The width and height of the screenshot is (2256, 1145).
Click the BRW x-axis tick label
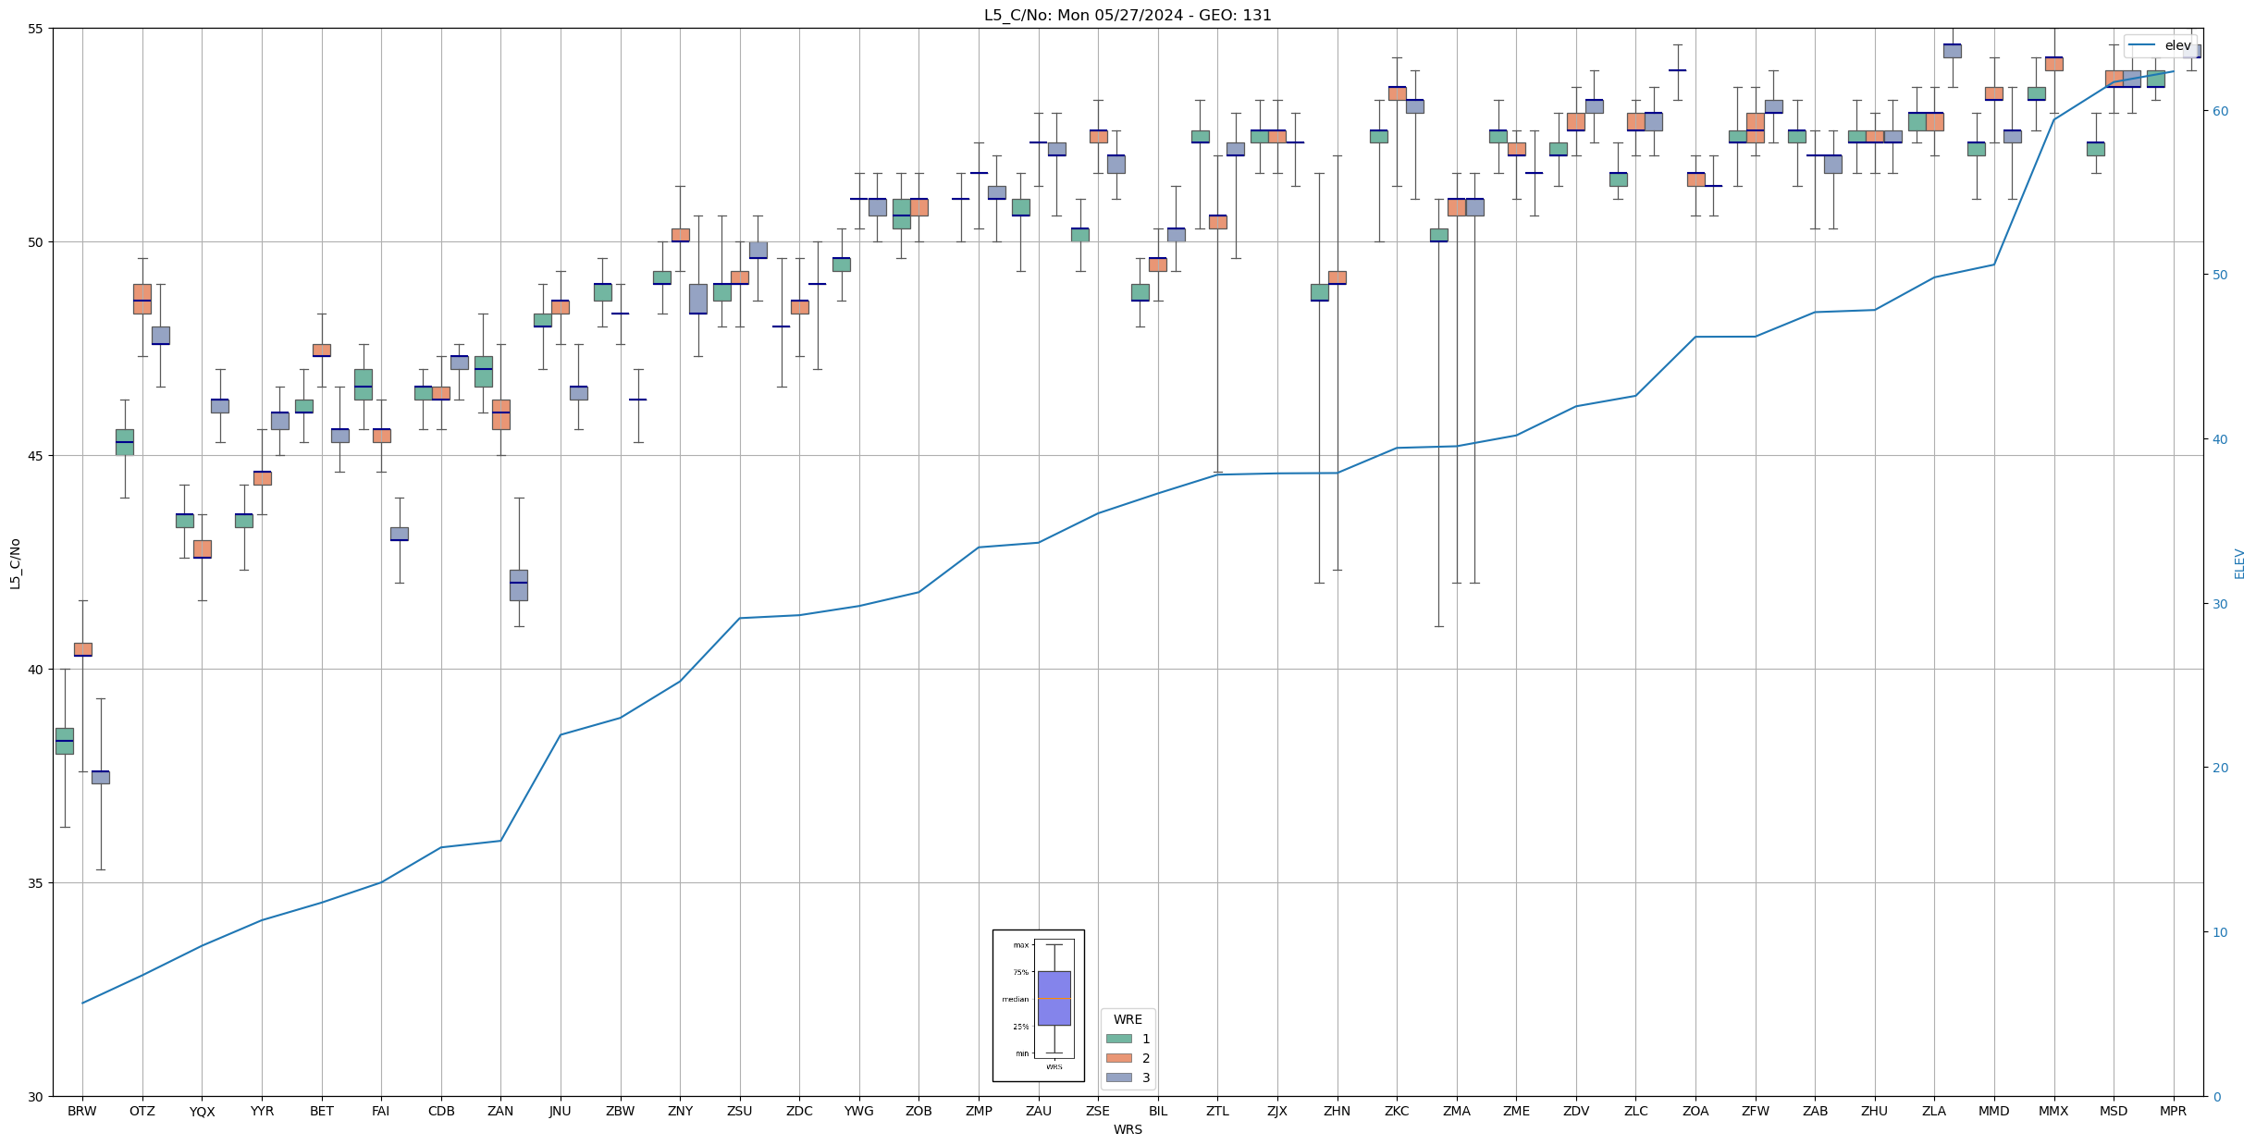(x=82, y=1112)
